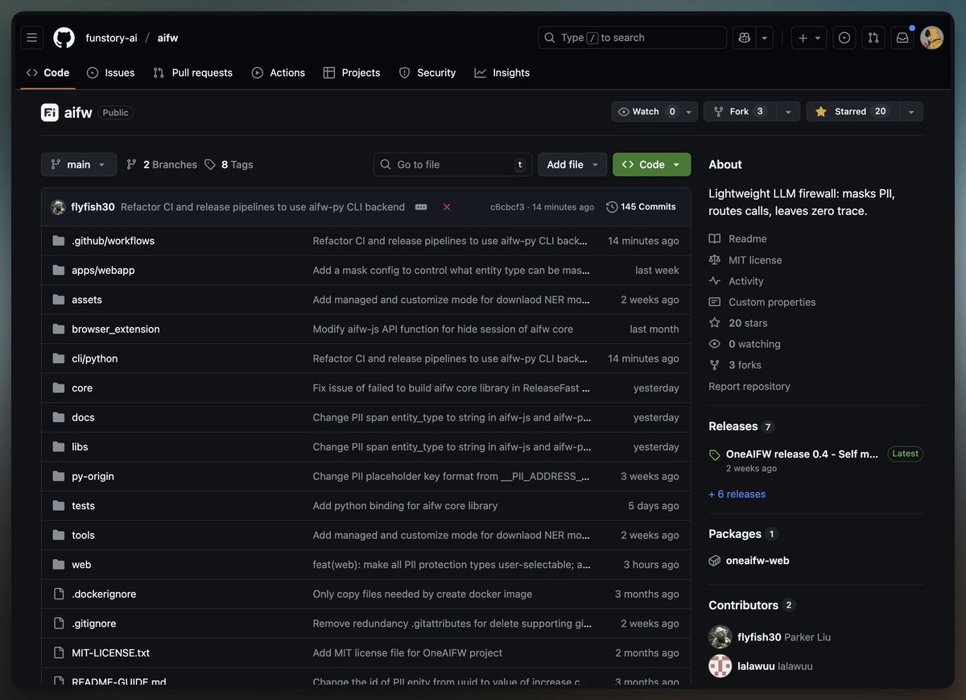Open OneAIFW release 0.4 link
Screen dimensions: 966x700
tap(802, 454)
